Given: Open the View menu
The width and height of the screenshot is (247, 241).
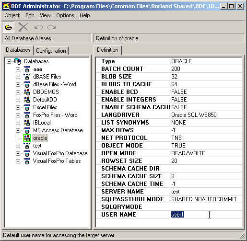Looking at the screenshot, I should click(45, 15).
